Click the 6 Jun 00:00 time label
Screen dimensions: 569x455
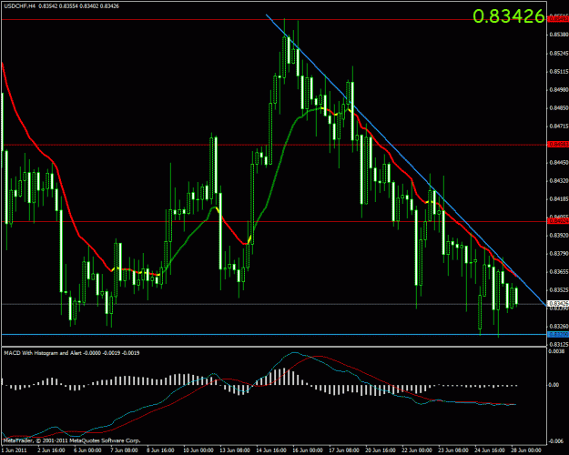coord(86,450)
